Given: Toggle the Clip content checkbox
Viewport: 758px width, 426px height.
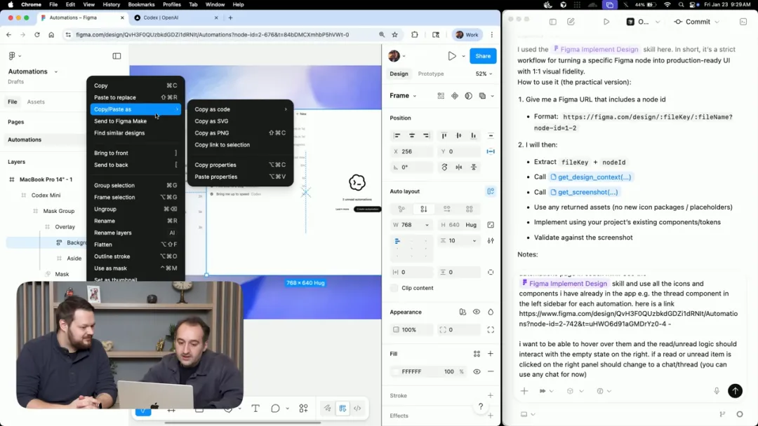Looking at the screenshot, I should (394, 288).
